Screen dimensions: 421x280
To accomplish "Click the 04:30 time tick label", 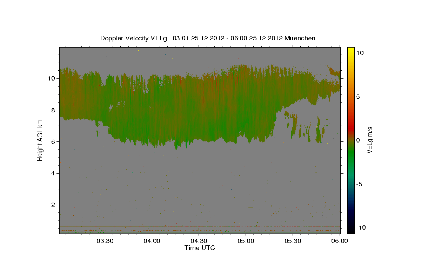I will (199, 241).
